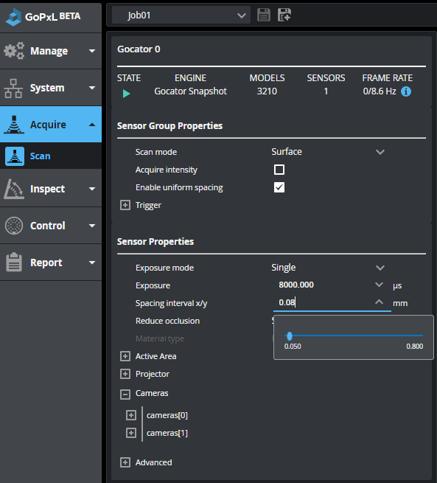This screenshot has width=437, height=483.
Task: Collapse the Cameras section
Action: pos(125,394)
